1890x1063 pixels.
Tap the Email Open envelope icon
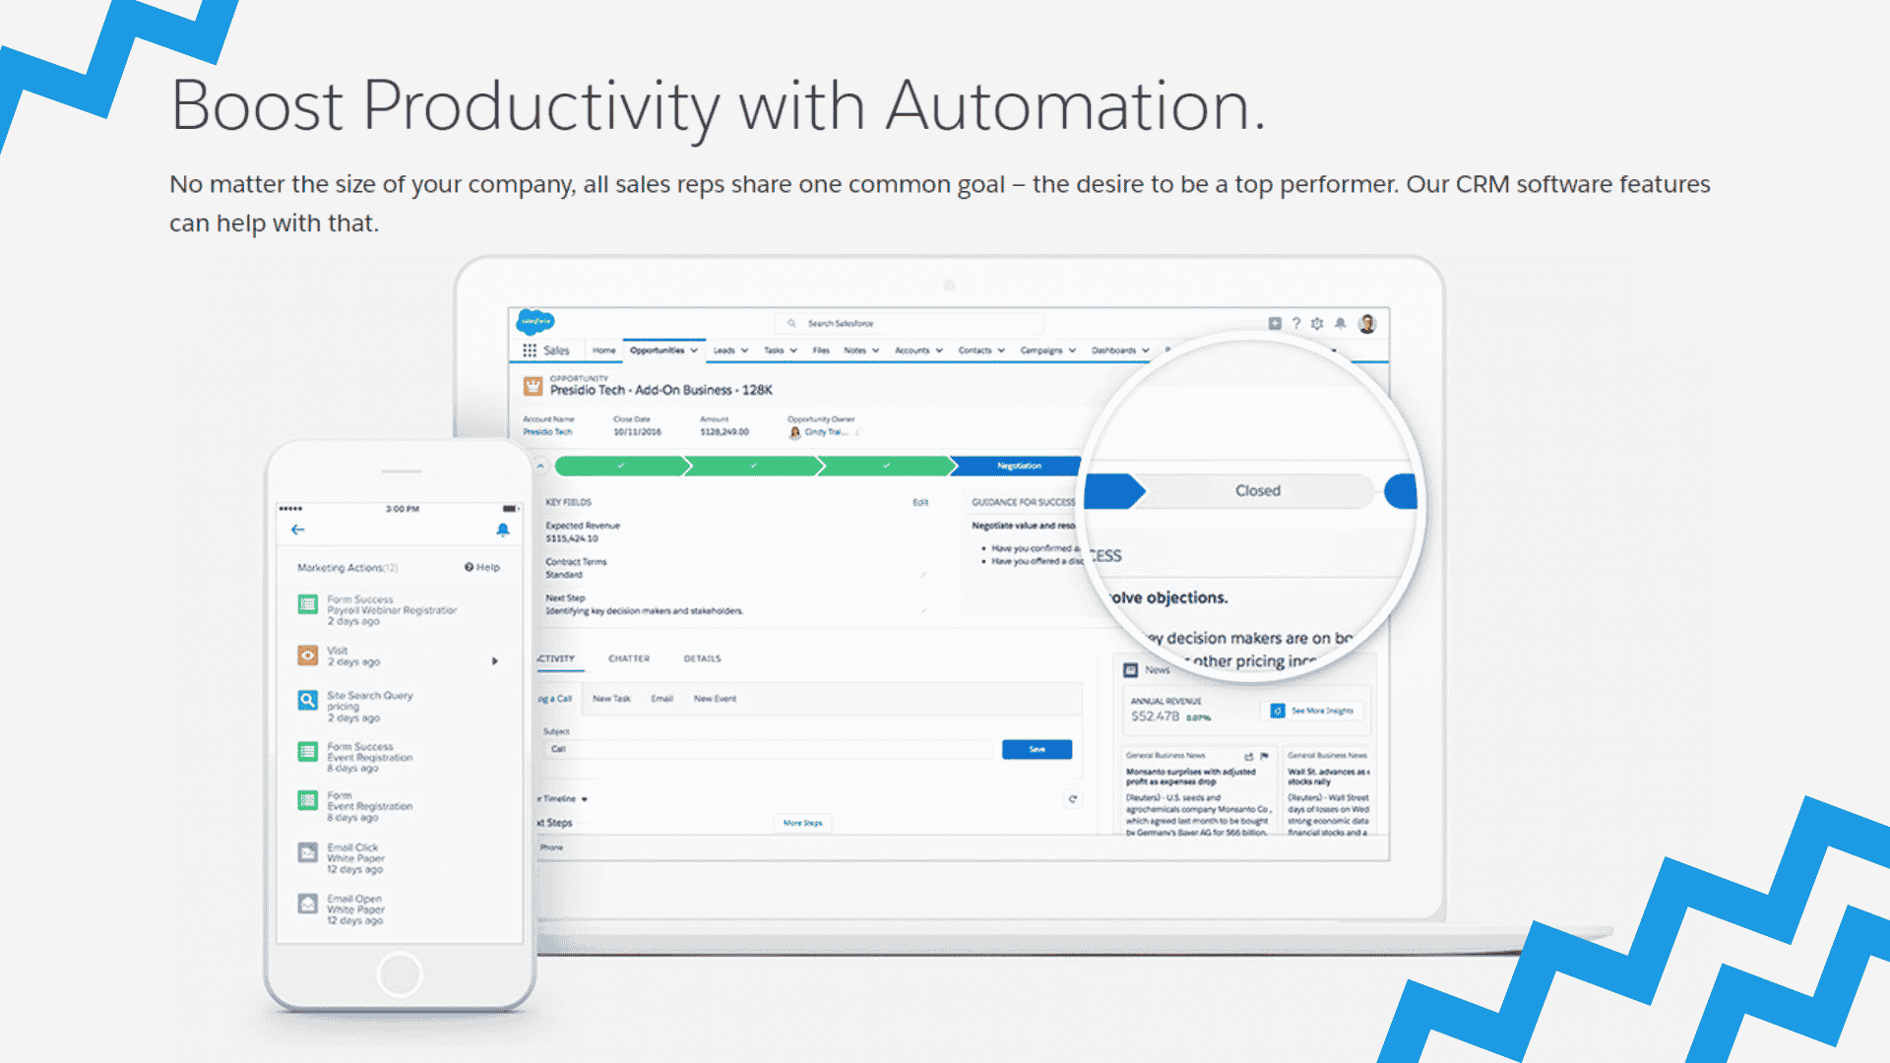(x=308, y=903)
